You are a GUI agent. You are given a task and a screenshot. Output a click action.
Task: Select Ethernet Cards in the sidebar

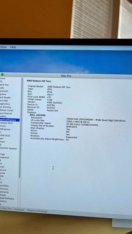pyautogui.click(x=6, y=110)
